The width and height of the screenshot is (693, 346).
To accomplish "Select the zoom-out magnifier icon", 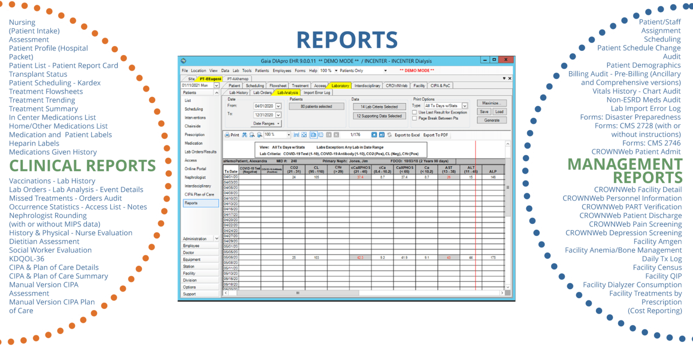I will [x=259, y=135].
